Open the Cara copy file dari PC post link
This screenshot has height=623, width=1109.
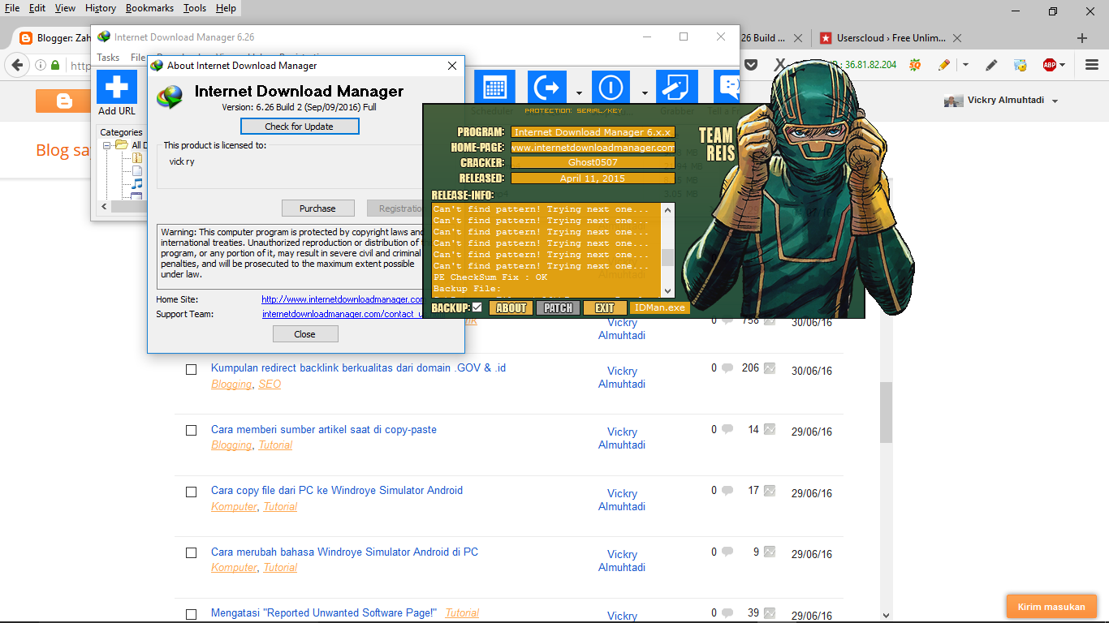[337, 491]
